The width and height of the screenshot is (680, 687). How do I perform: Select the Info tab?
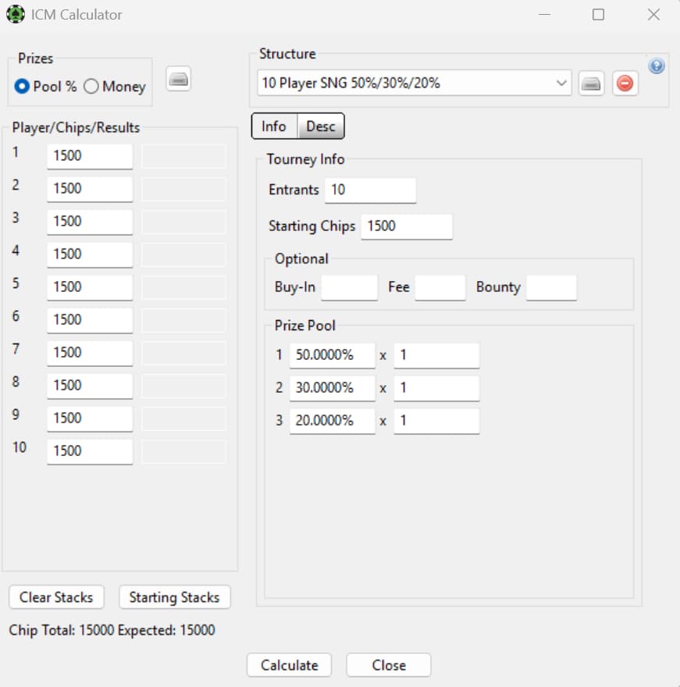pos(274,126)
